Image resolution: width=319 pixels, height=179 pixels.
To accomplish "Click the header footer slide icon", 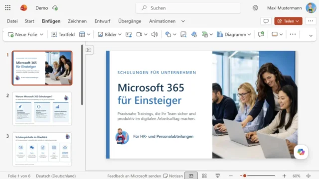I will (275, 34).
